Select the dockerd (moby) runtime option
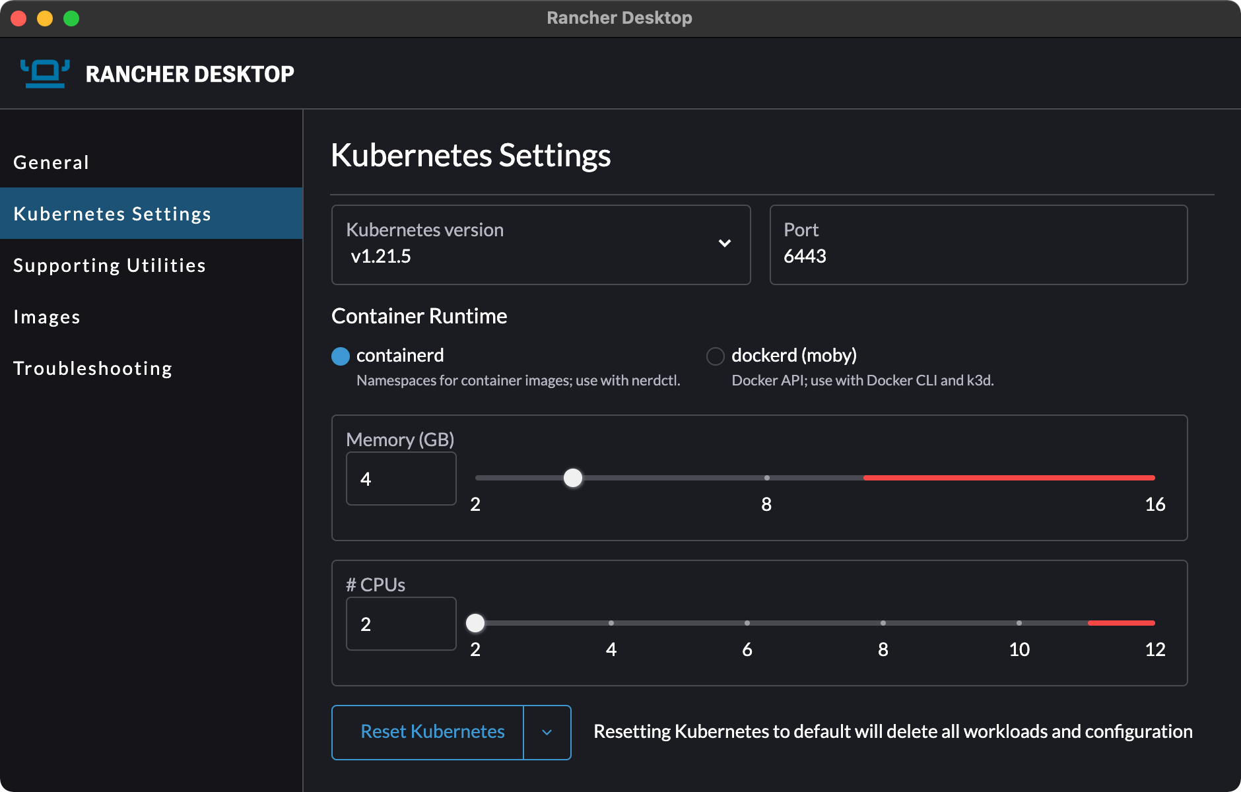The image size is (1241, 792). tap(715, 356)
